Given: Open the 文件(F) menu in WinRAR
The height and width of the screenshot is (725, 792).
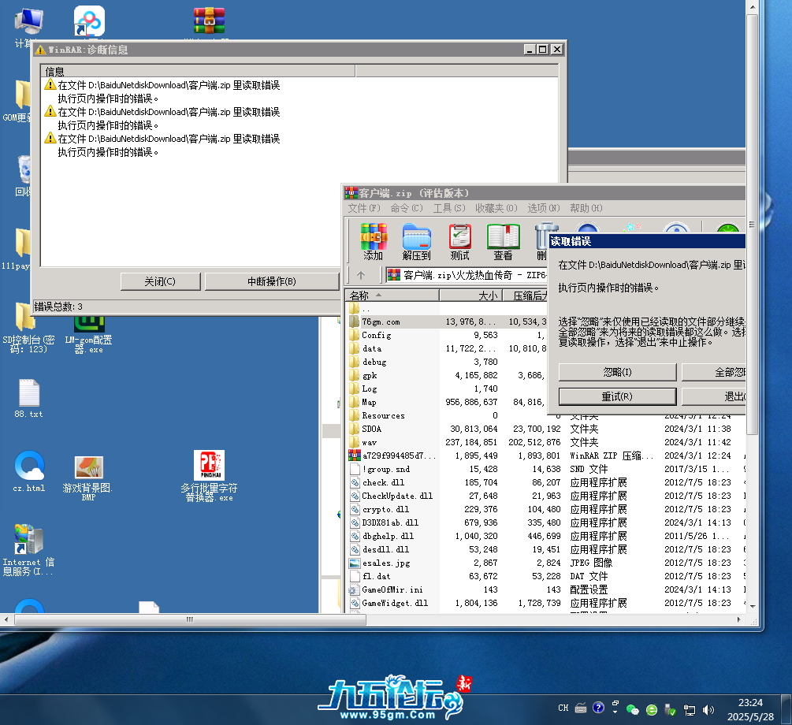Looking at the screenshot, I should coord(363,208).
